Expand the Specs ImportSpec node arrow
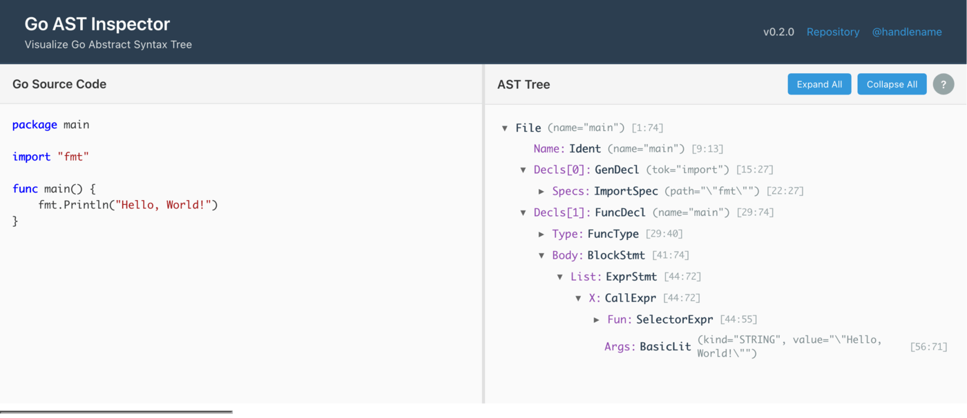 [542, 192]
